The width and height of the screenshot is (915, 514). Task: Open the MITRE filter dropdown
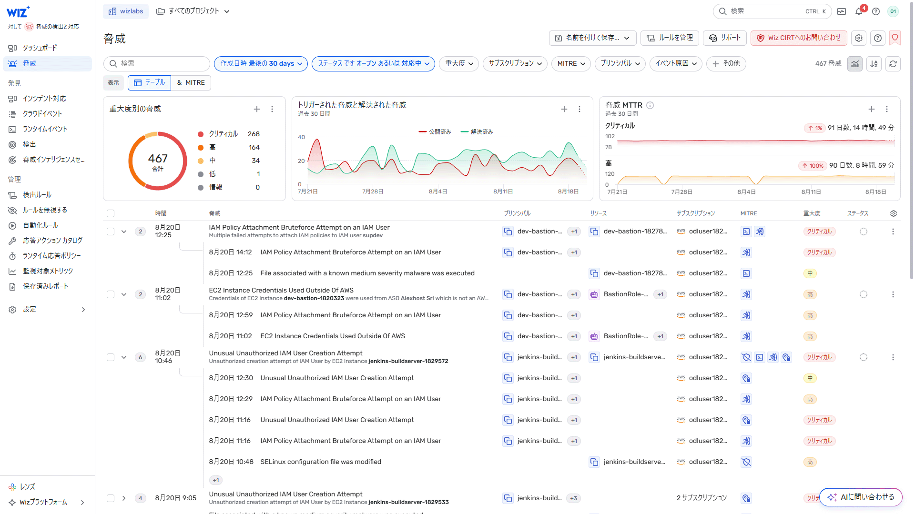[x=570, y=63]
